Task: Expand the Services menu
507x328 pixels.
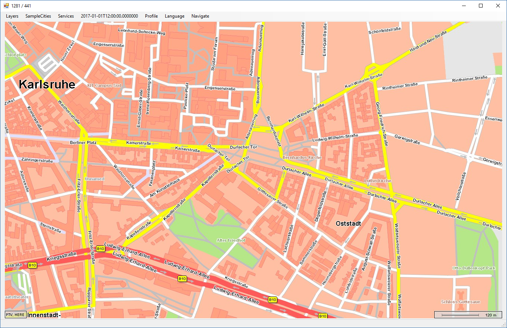Action: [66, 16]
